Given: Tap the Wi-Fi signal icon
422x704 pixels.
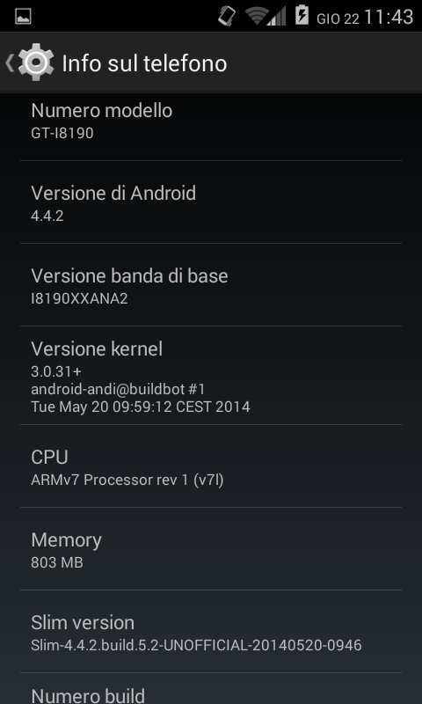Looking at the screenshot, I should [x=257, y=17].
